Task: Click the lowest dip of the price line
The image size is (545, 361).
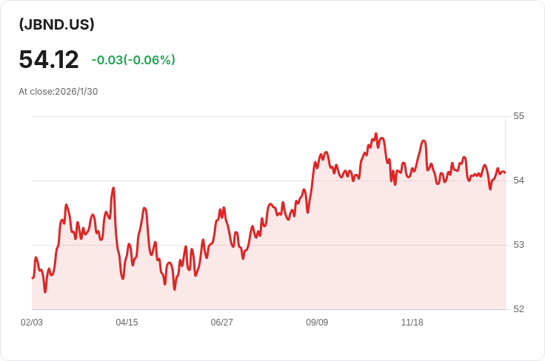Action: point(45,291)
